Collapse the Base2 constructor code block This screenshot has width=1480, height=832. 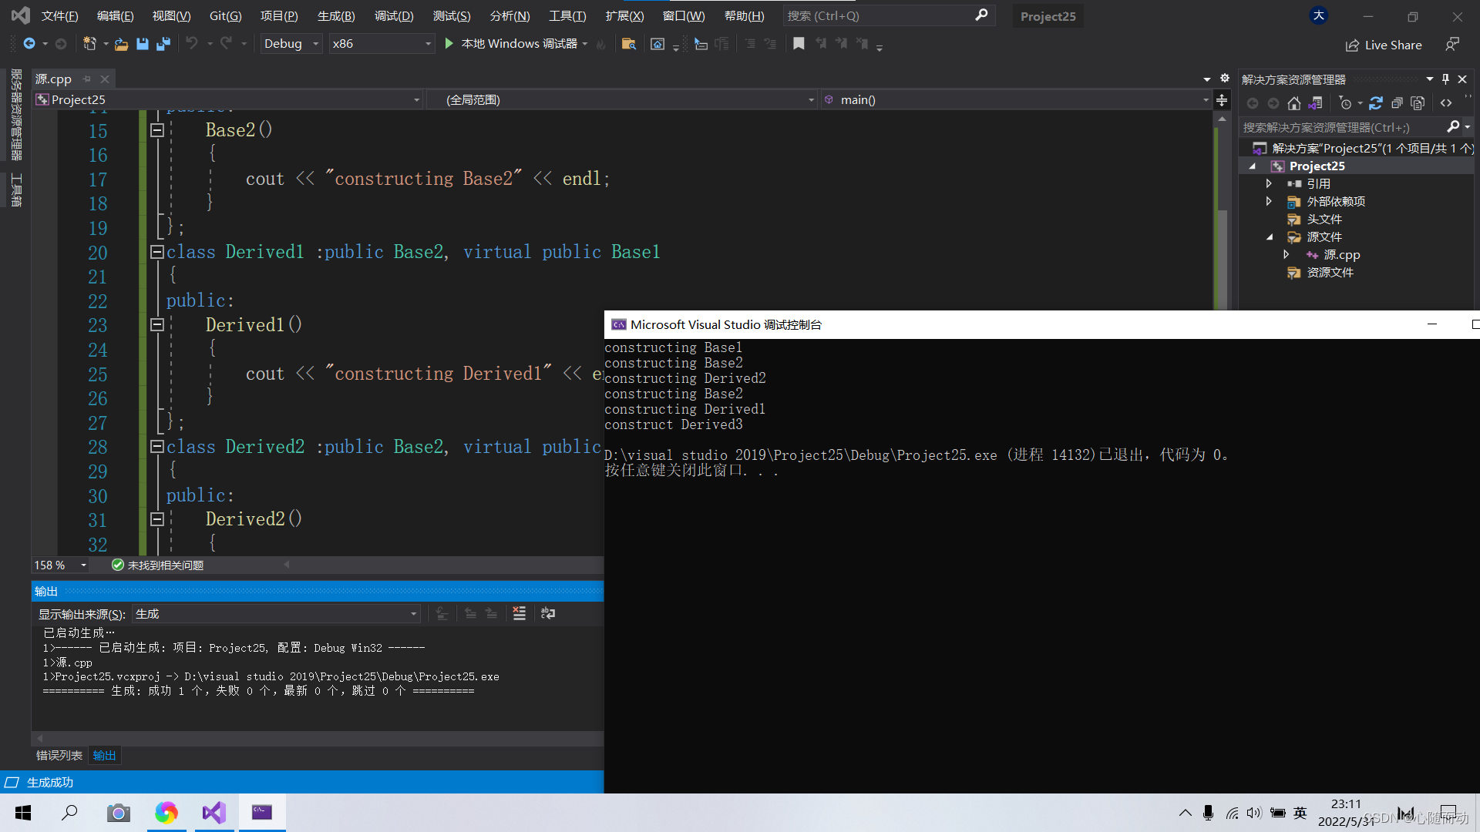point(157,130)
